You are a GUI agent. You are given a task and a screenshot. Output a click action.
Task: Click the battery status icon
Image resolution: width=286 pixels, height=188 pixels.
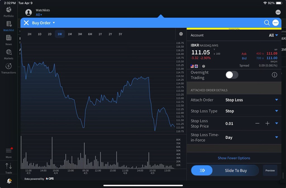(279, 3)
